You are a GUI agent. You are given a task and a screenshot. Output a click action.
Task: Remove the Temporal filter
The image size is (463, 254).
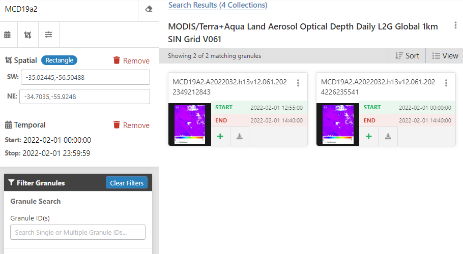[131, 125]
